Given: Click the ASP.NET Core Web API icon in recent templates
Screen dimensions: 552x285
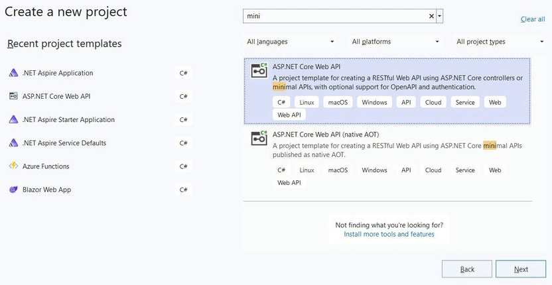Looking at the screenshot, I should coord(13,96).
